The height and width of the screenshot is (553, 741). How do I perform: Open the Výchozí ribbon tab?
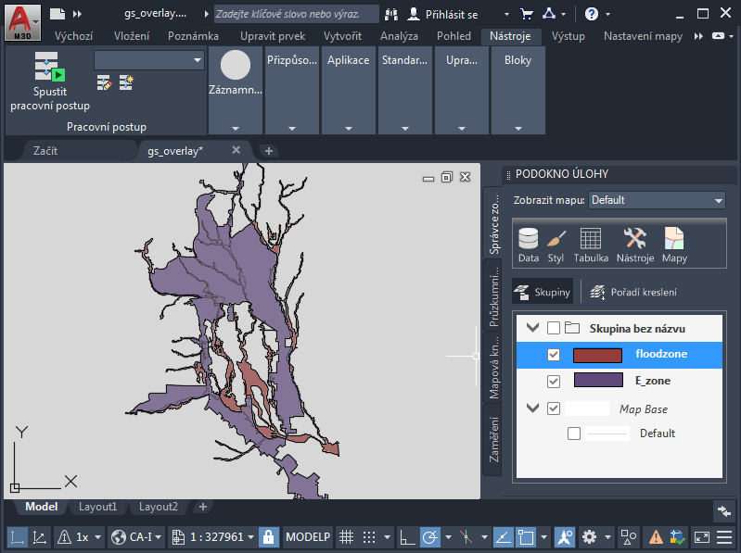click(x=73, y=36)
